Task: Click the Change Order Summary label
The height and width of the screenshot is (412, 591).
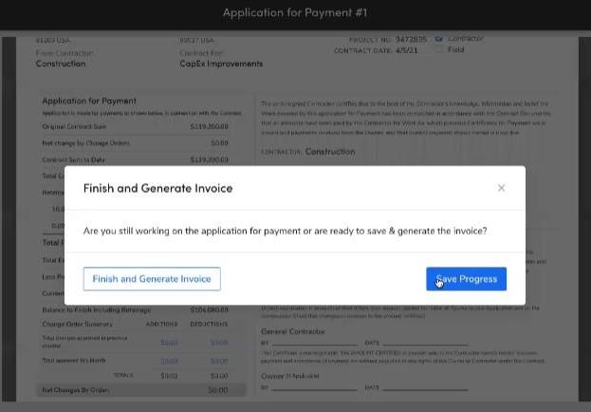Action: click(77, 324)
